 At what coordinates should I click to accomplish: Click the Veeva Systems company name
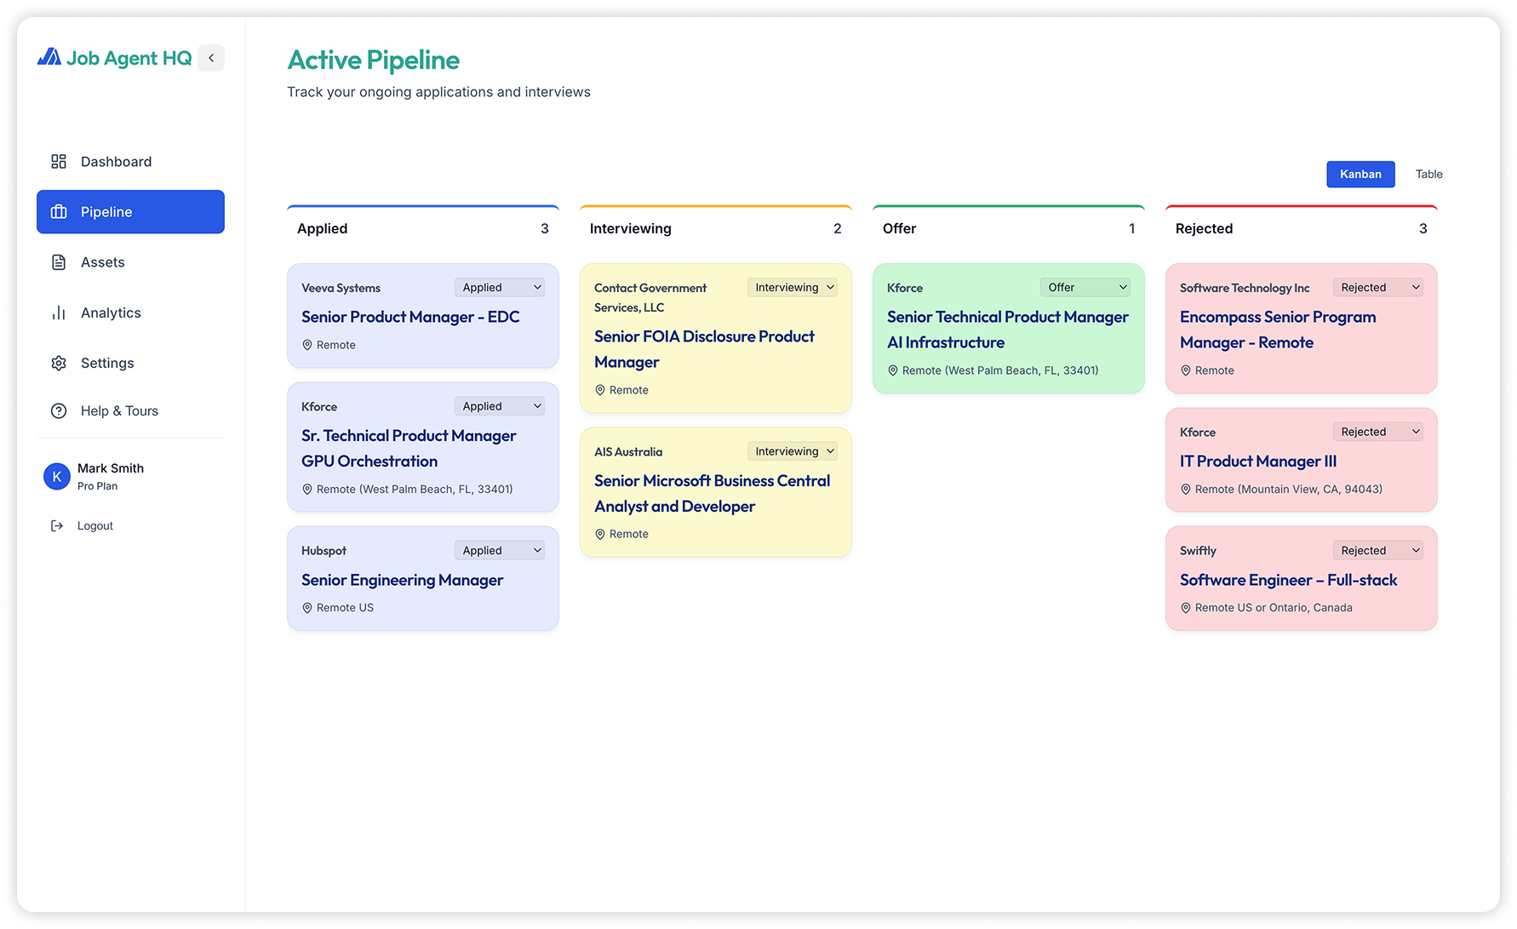[x=341, y=288]
